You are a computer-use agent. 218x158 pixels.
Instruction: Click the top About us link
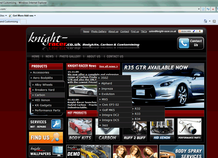click(113, 32)
